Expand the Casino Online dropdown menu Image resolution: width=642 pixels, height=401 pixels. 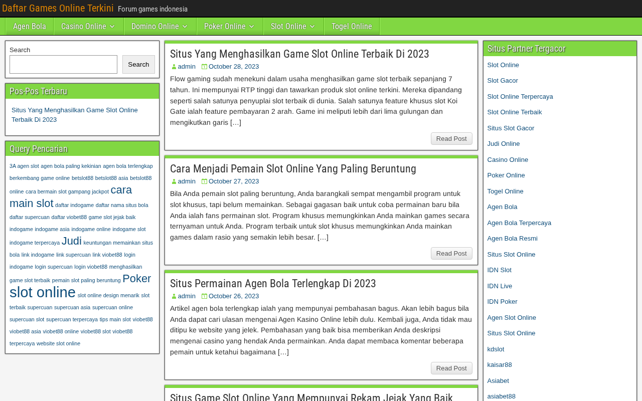pyautogui.click(x=88, y=26)
